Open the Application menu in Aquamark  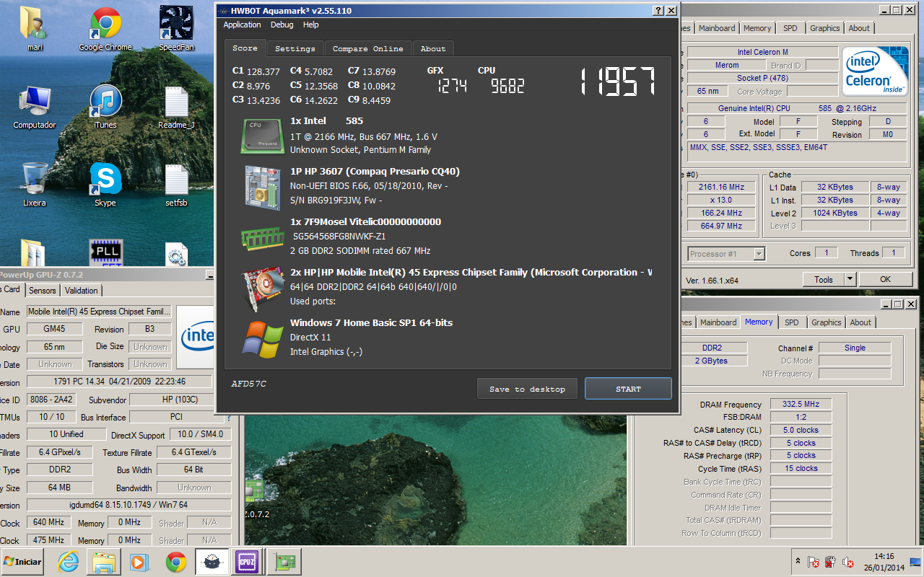coord(242,25)
